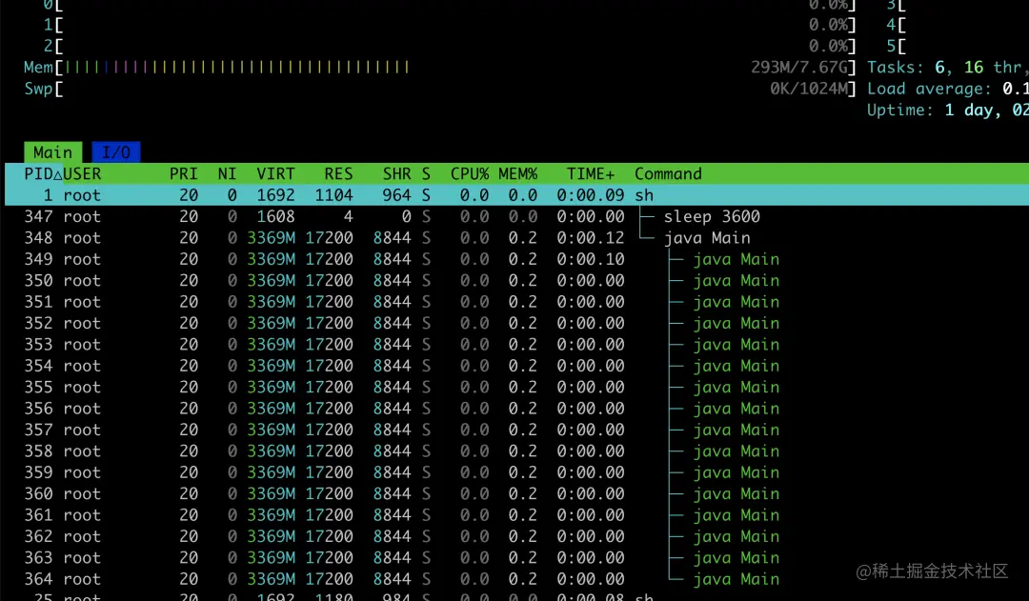Sort by SHR column header
The width and height of the screenshot is (1029, 601).
point(397,174)
